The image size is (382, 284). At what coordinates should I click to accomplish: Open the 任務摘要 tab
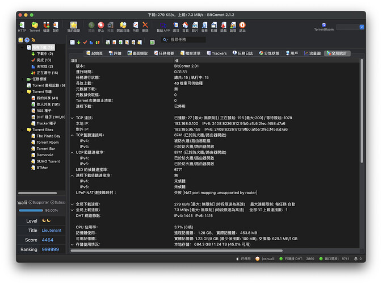[x=164, y=53]
